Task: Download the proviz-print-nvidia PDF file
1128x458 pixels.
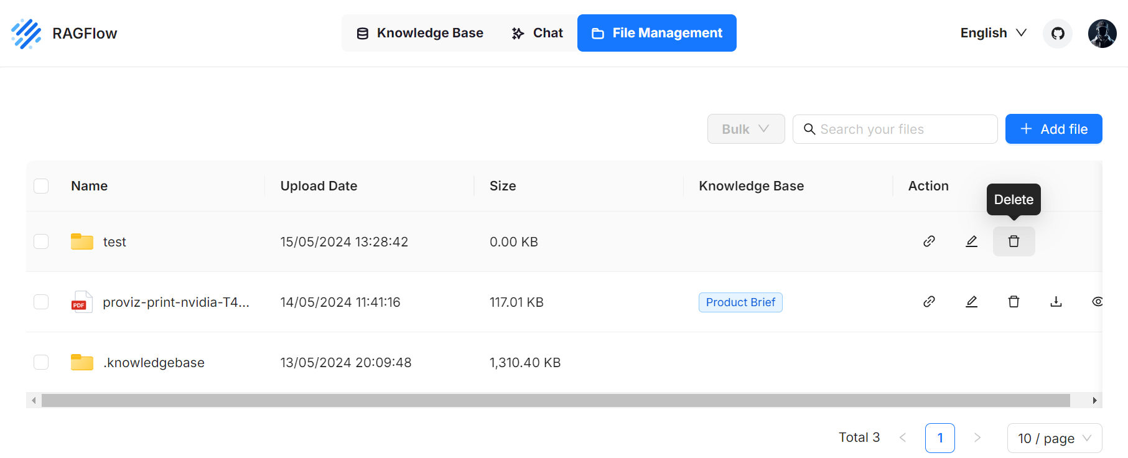Action: click(x=1056, y=302)
